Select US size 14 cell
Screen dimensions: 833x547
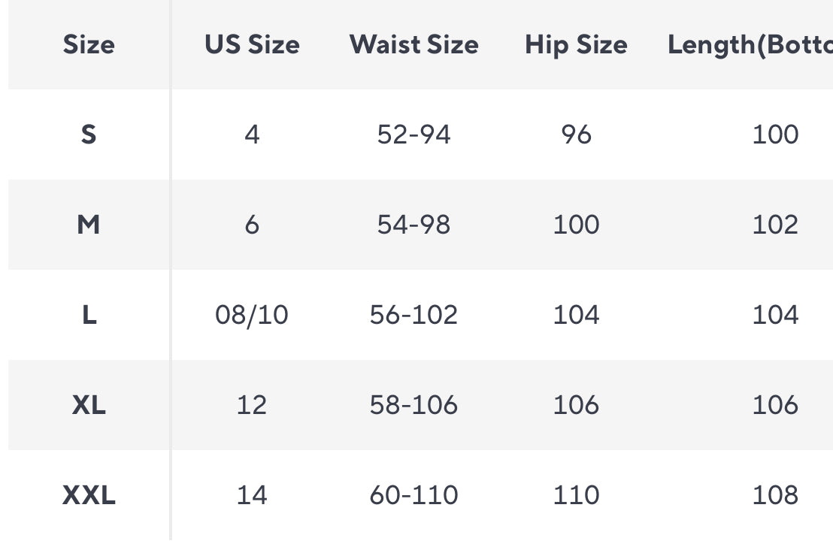pos(252,495)
